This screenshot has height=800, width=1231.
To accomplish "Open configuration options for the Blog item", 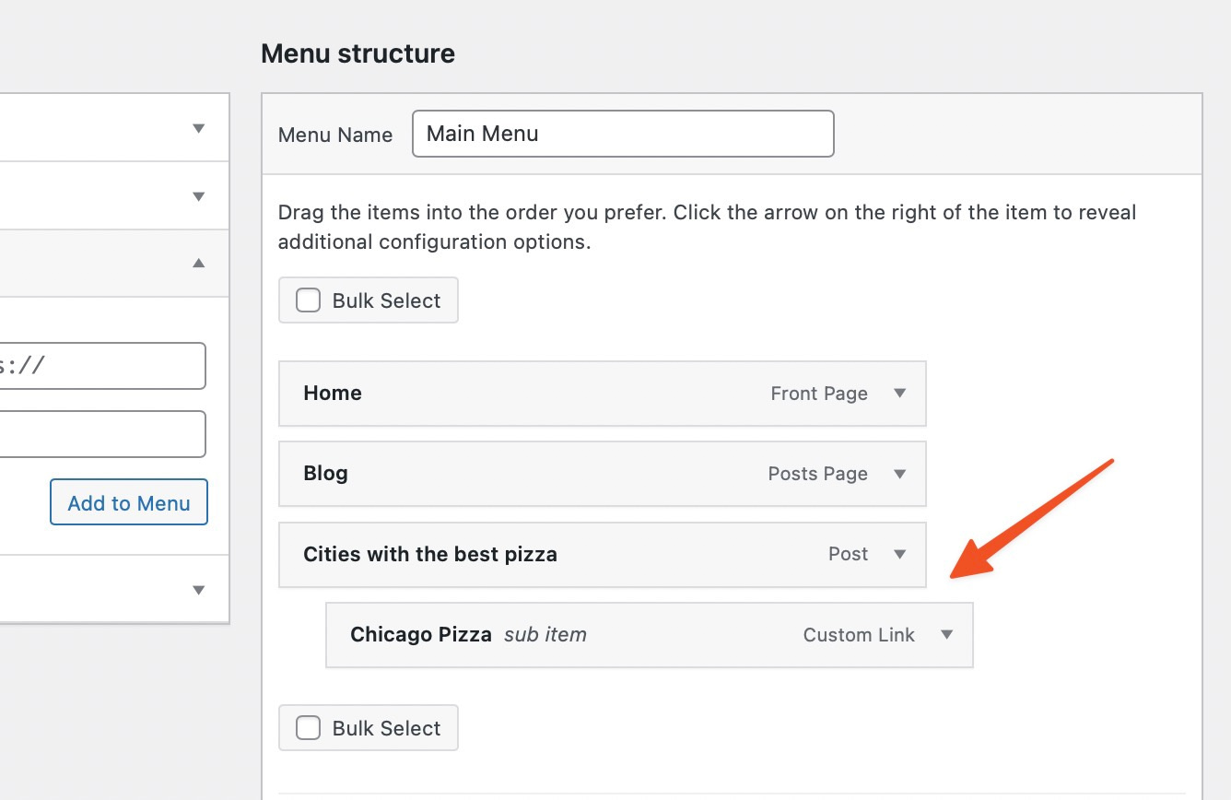I will [x=899, y=474].
